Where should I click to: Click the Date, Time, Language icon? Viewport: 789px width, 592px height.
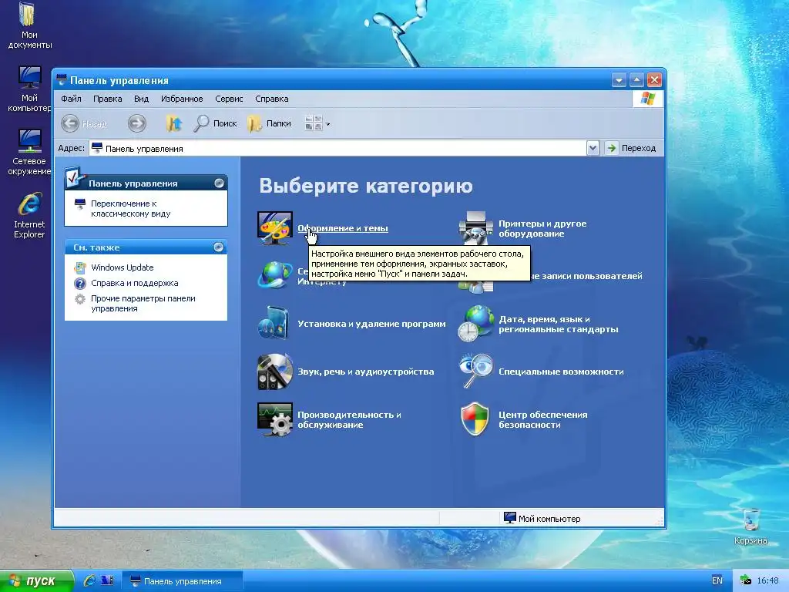475,323
